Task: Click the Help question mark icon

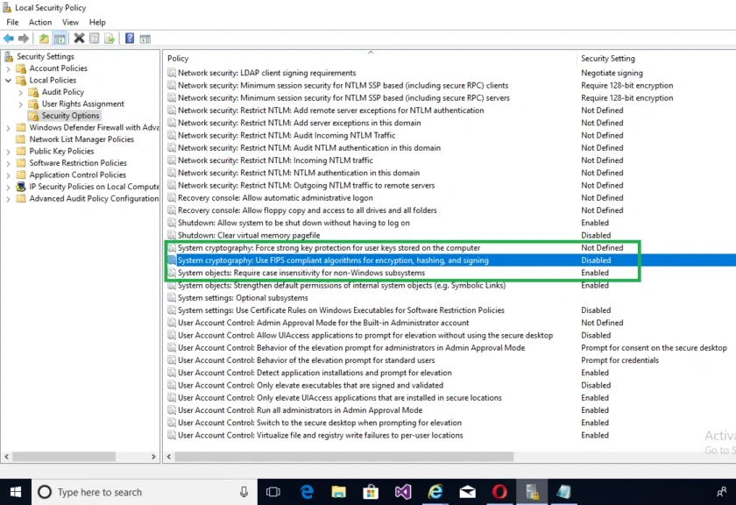Action: coord(130,38)
